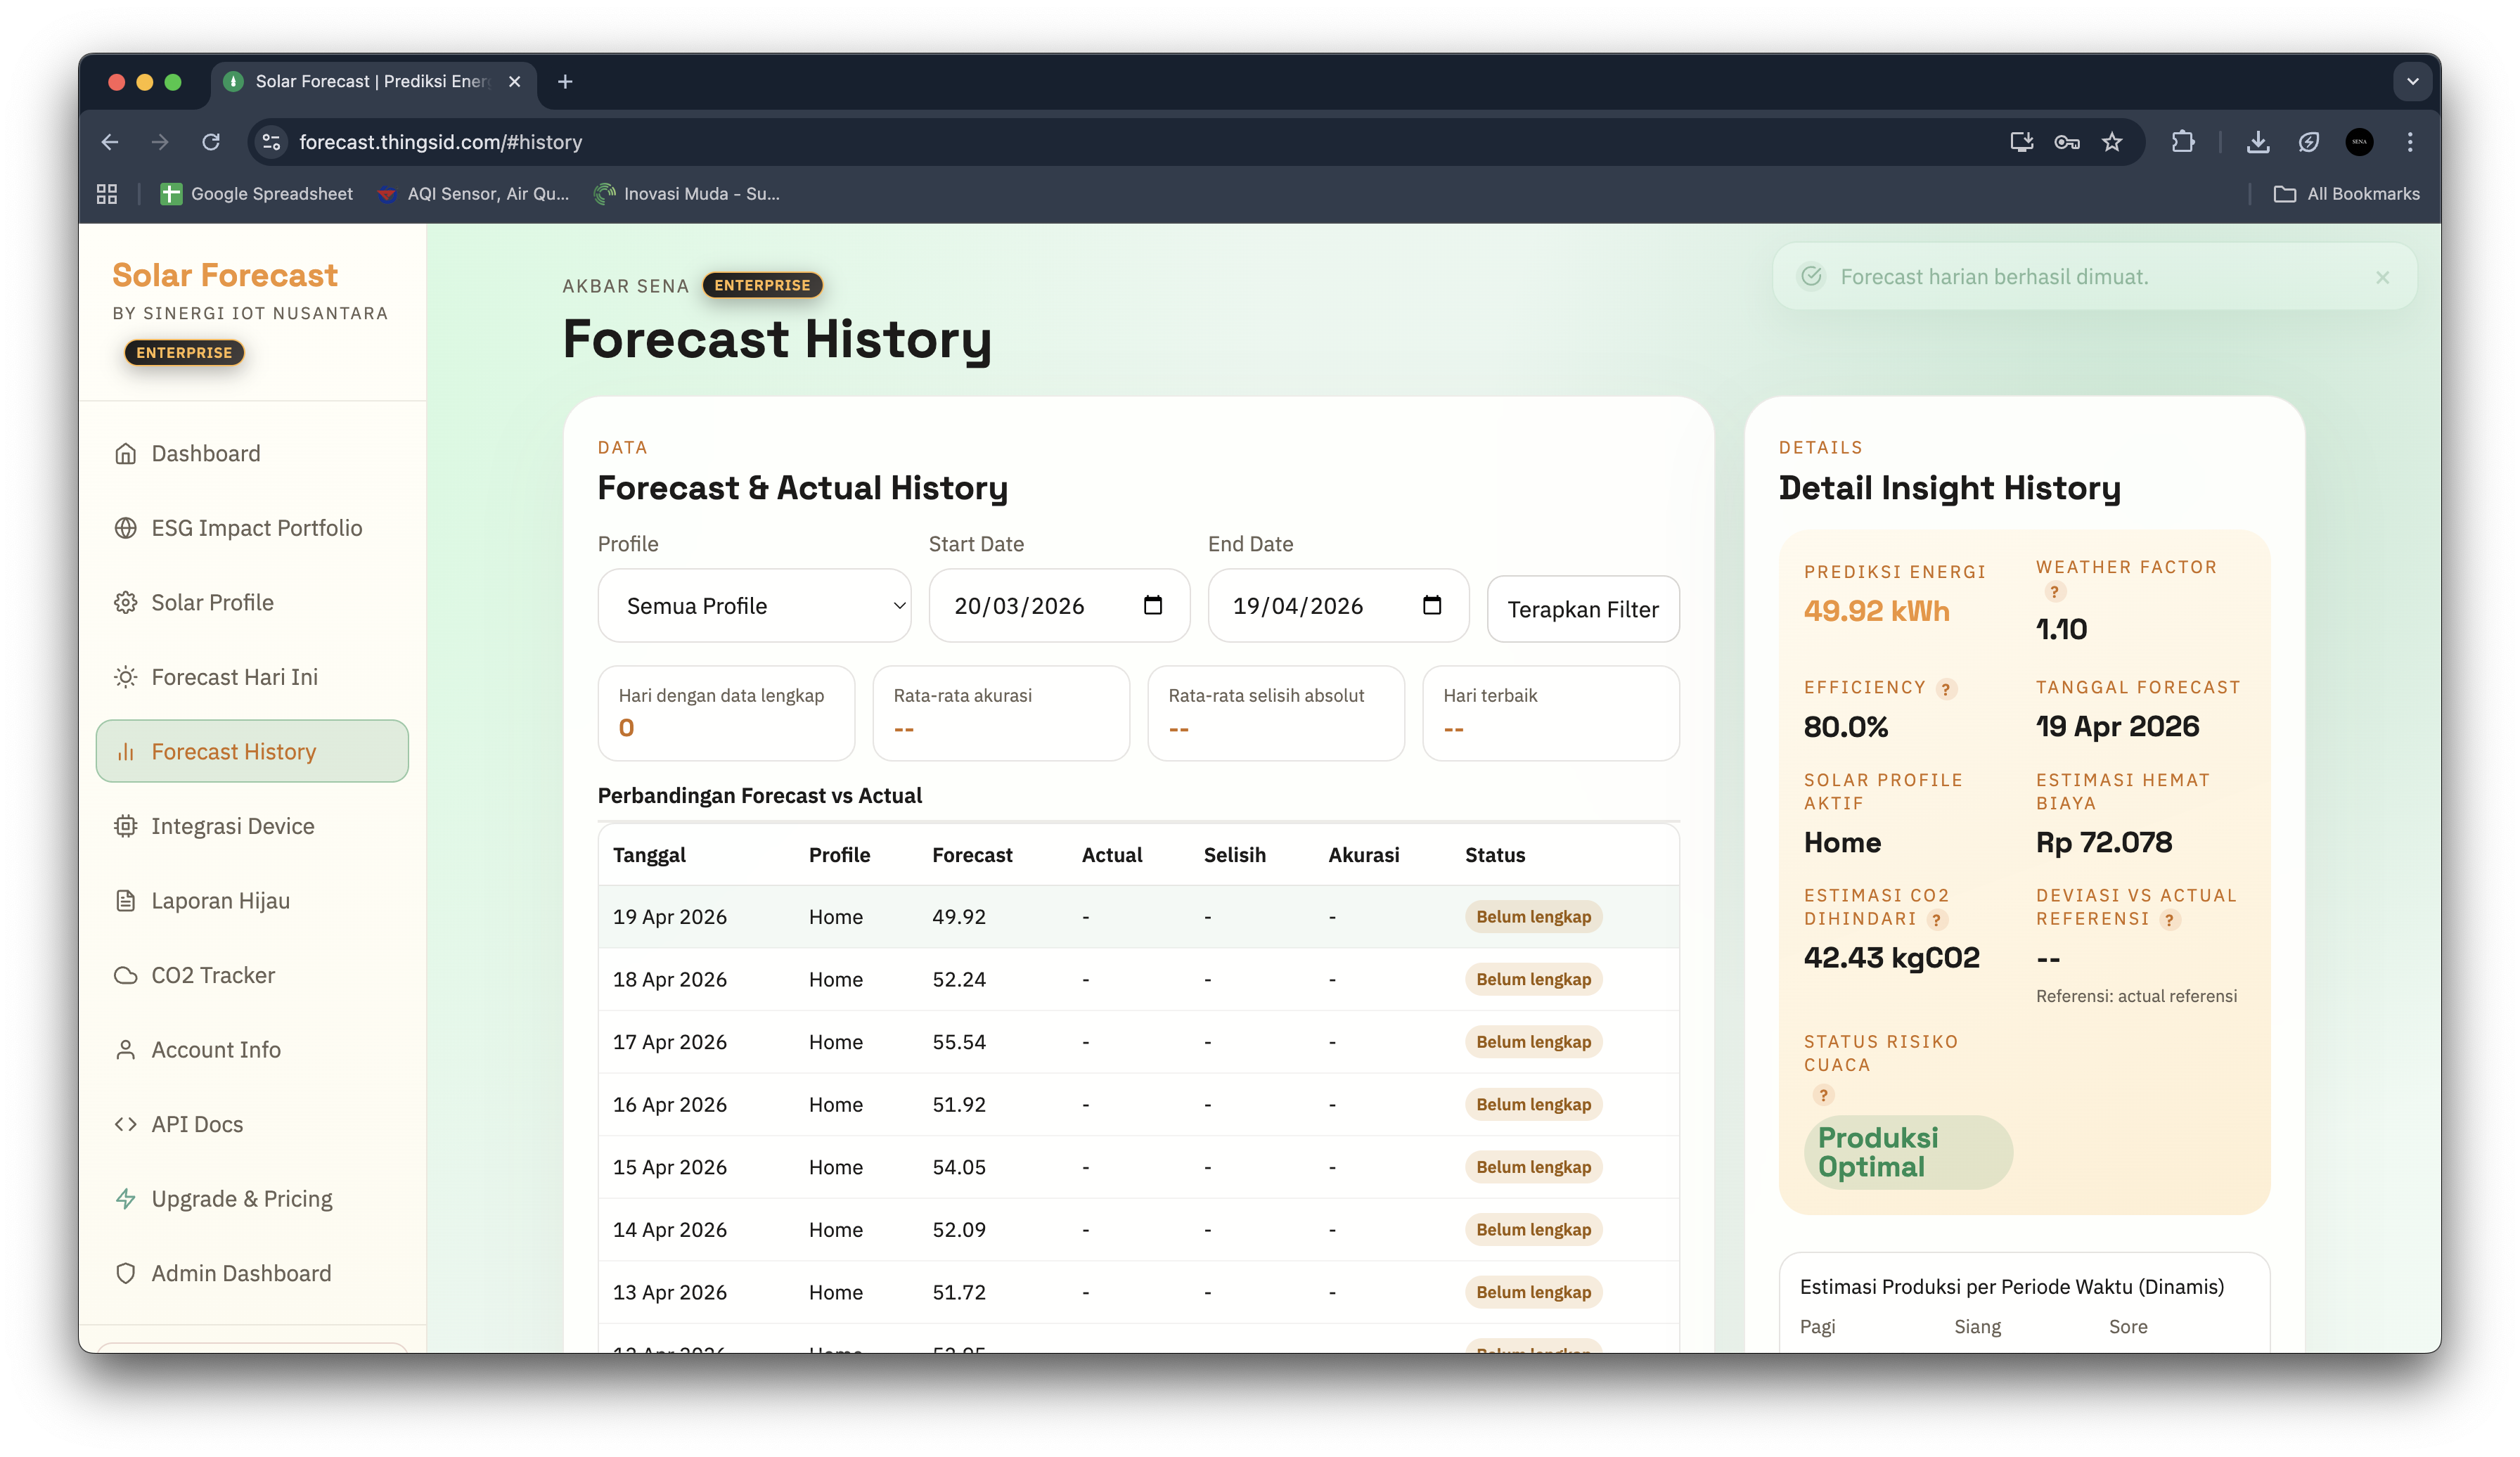Open the End Date calendar picker
The height and width of the screenshot is (1457, 2520).
pyautogui.click(x=1433, y=605)
